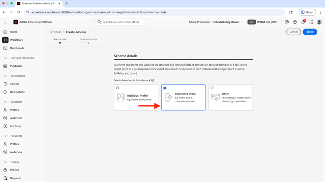Open the Guest profile button
325x182 pixels.
[307, 12]
